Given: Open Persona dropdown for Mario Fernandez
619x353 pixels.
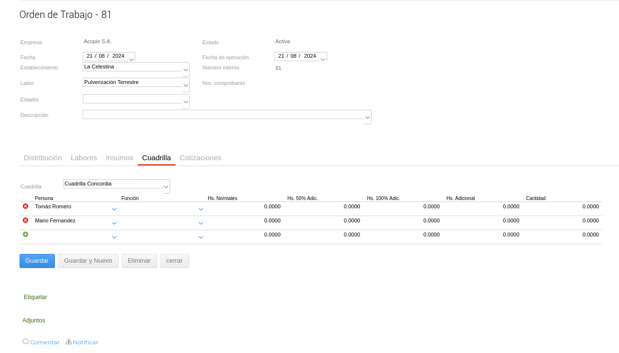Looking at the screenshot, I should tap(114, 223).
